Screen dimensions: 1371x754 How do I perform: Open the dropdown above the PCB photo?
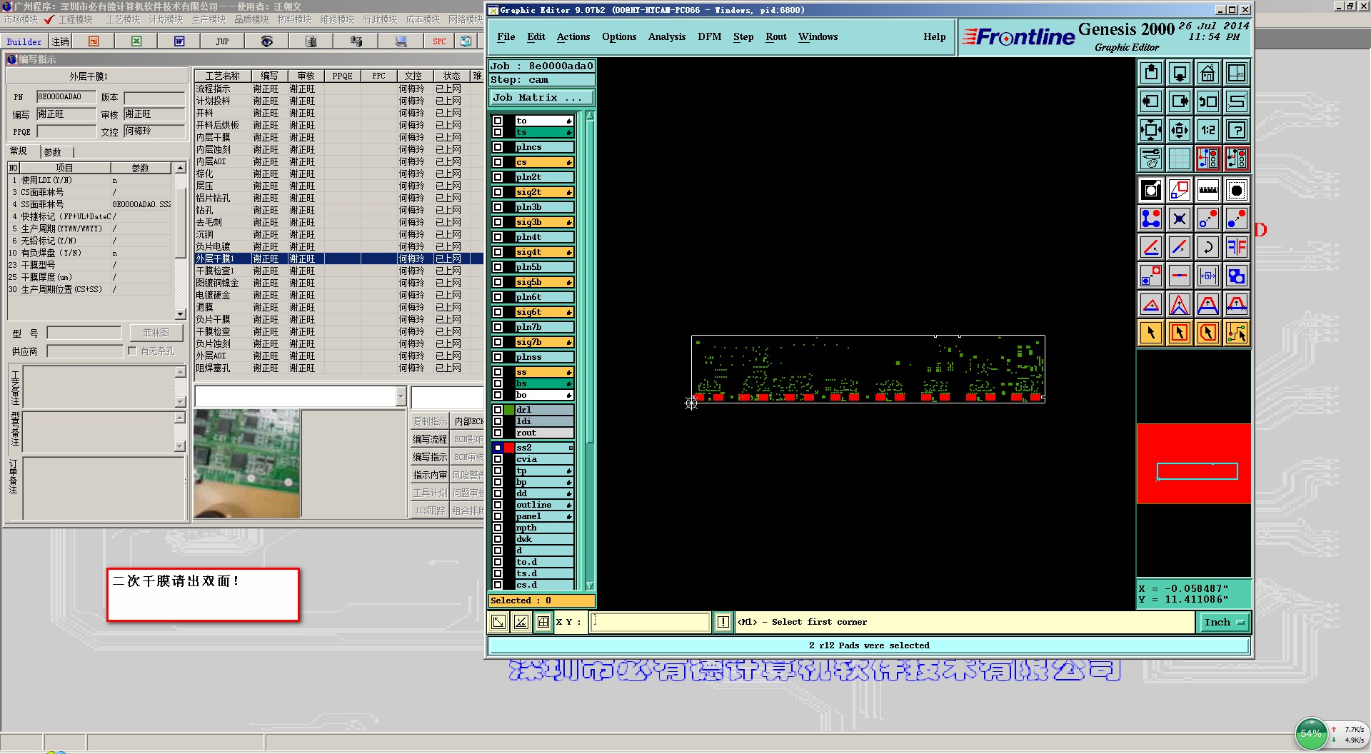point(400,396)
